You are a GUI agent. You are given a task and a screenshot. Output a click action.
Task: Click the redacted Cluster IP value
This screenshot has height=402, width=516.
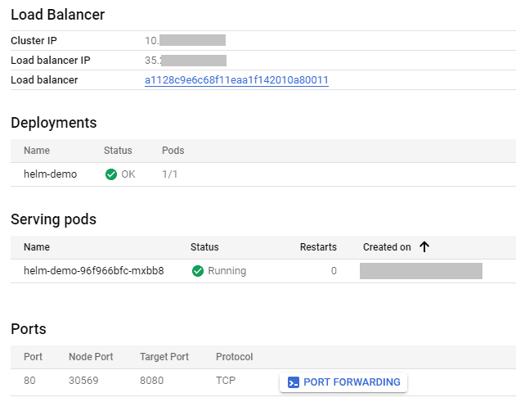click(185, 40)
